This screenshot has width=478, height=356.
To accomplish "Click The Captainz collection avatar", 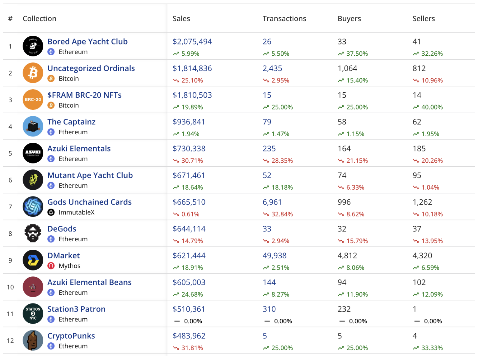I will tap(33, 126).
